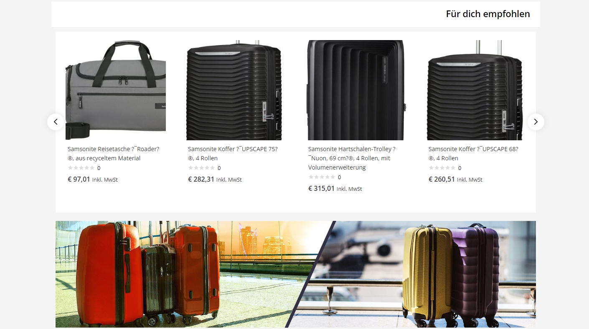The image size is (589, 329).
Task: Click star rating of UPSCAPE 68
Action: (x=442, y=168)
